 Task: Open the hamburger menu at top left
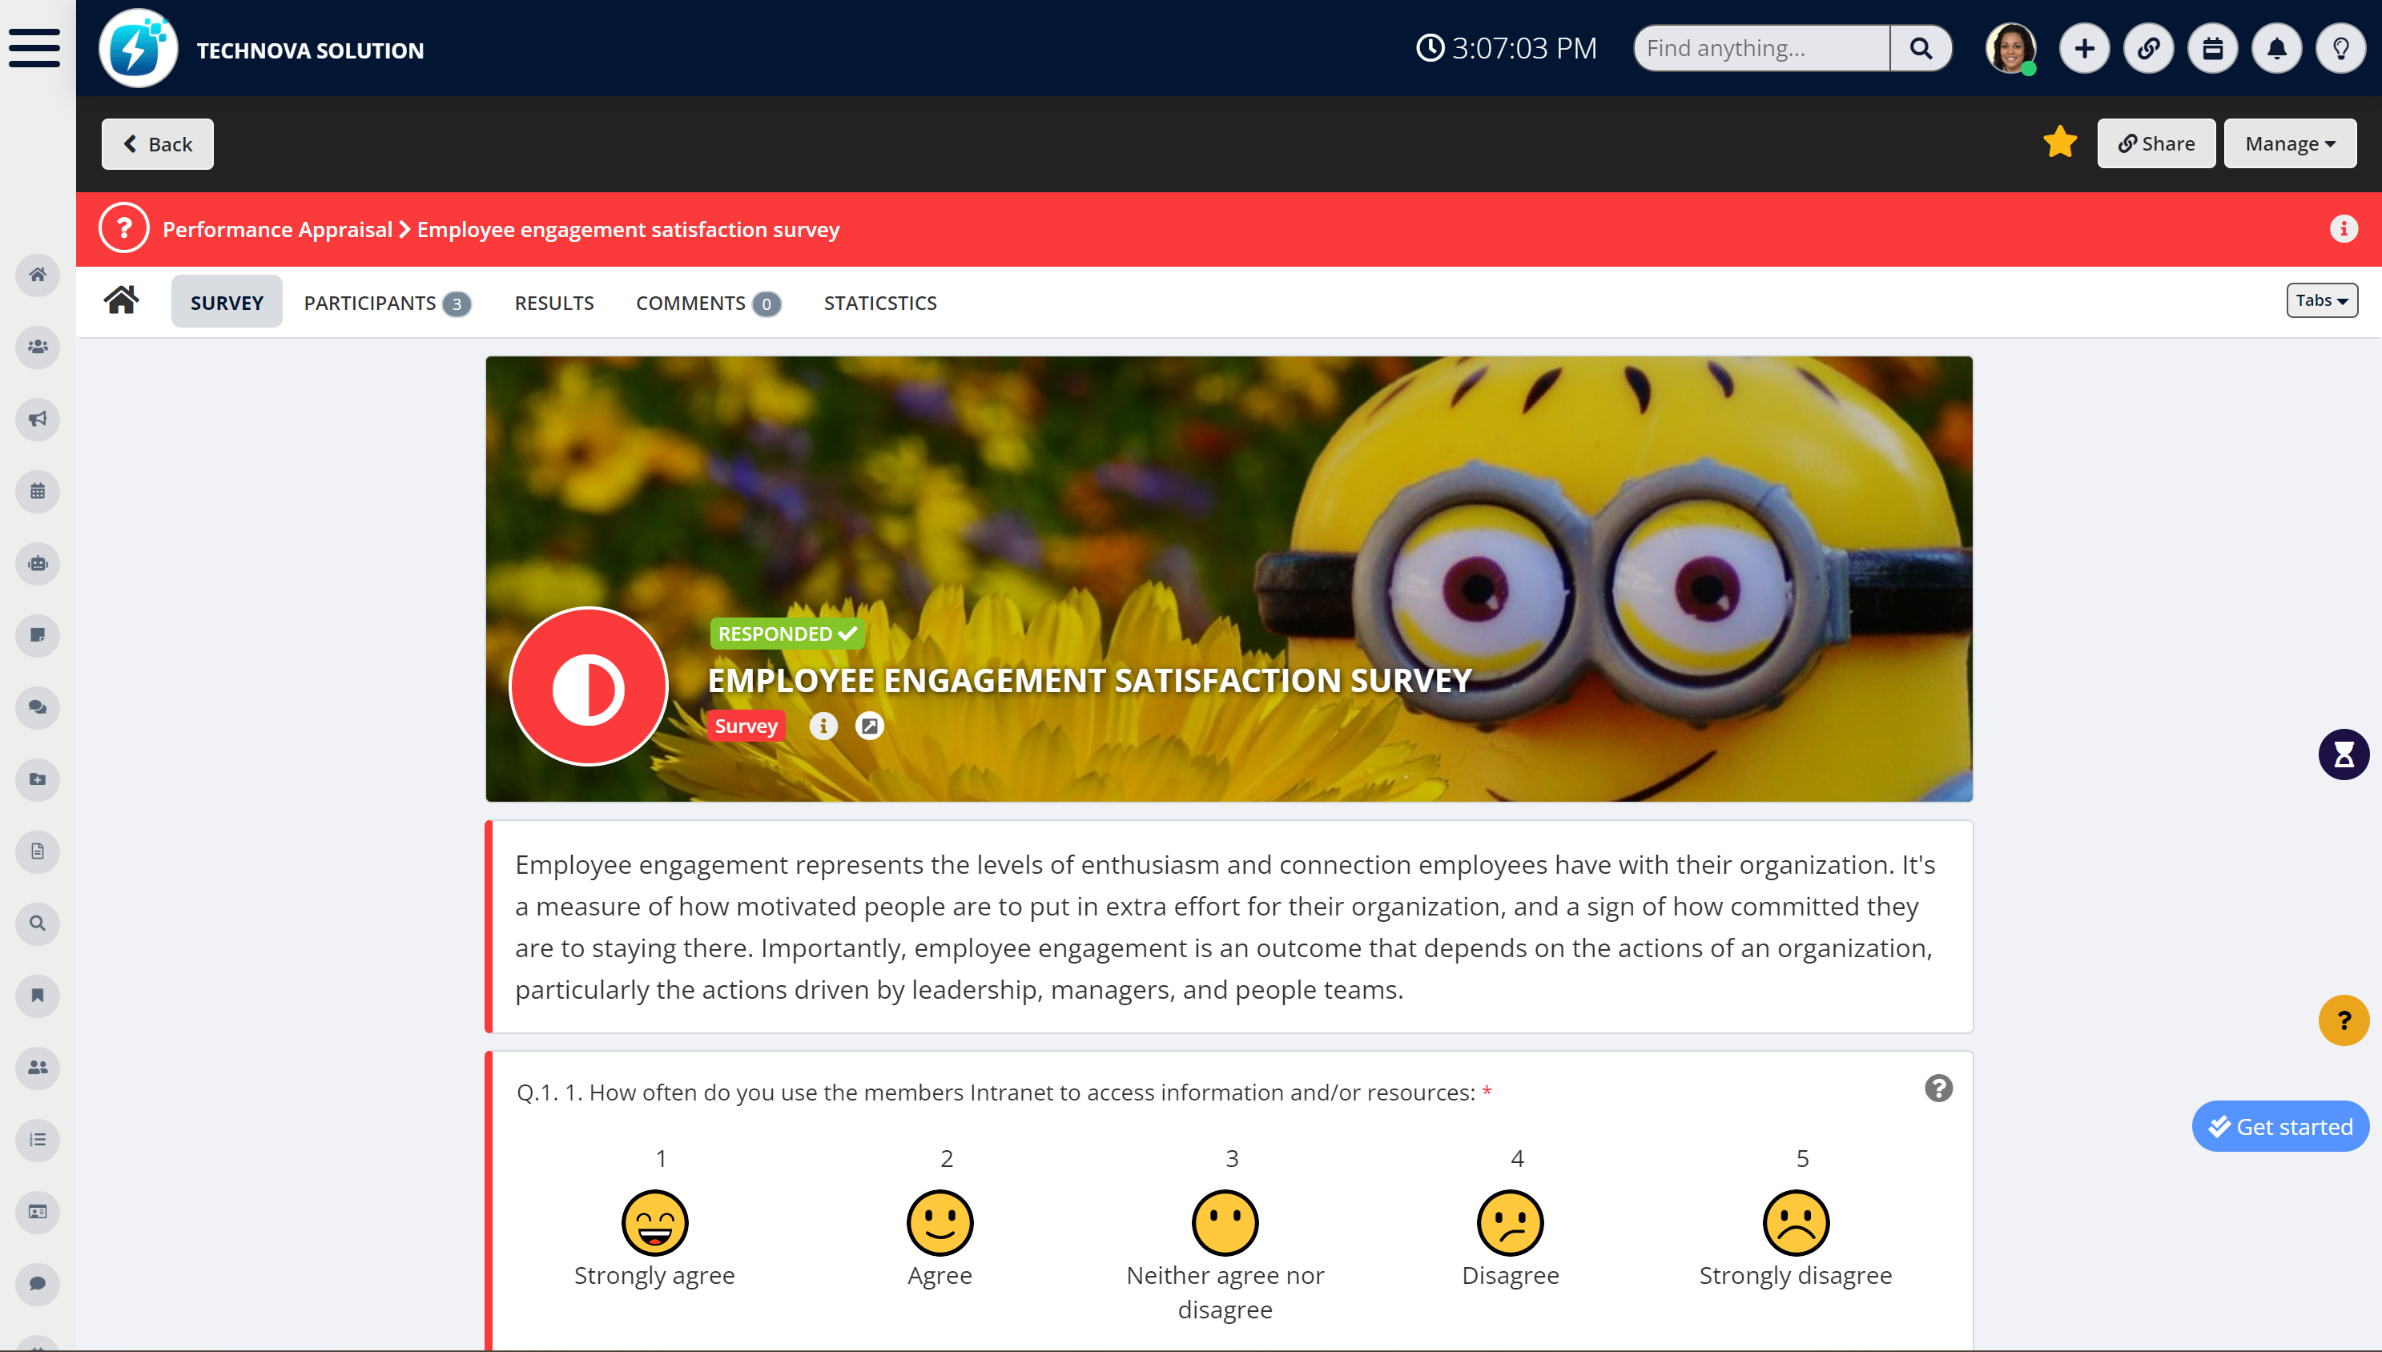pos(34,47)
